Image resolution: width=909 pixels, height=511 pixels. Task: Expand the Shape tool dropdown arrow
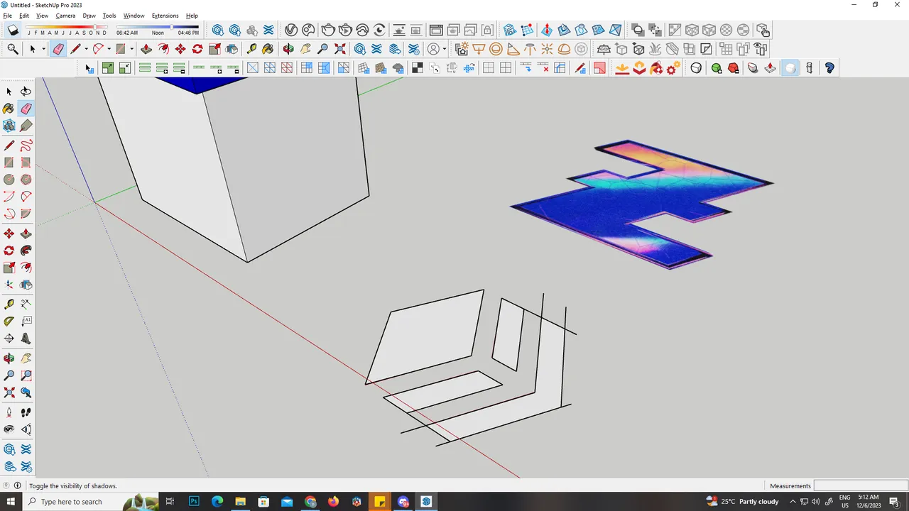pos(132,49)
